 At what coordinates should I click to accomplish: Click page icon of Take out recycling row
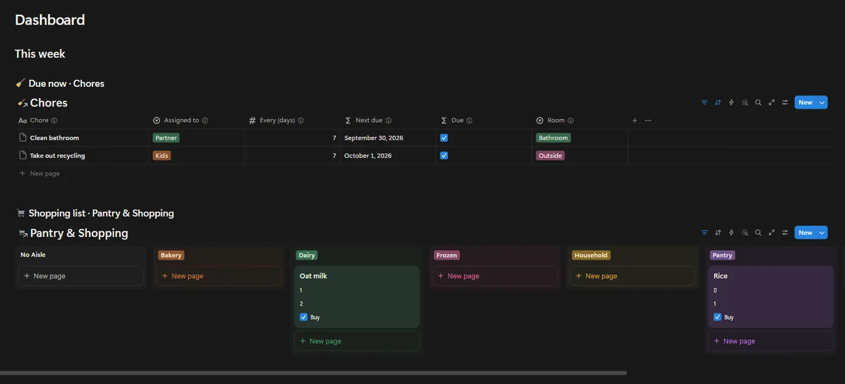pyautogui.click(x=23, y=156)
